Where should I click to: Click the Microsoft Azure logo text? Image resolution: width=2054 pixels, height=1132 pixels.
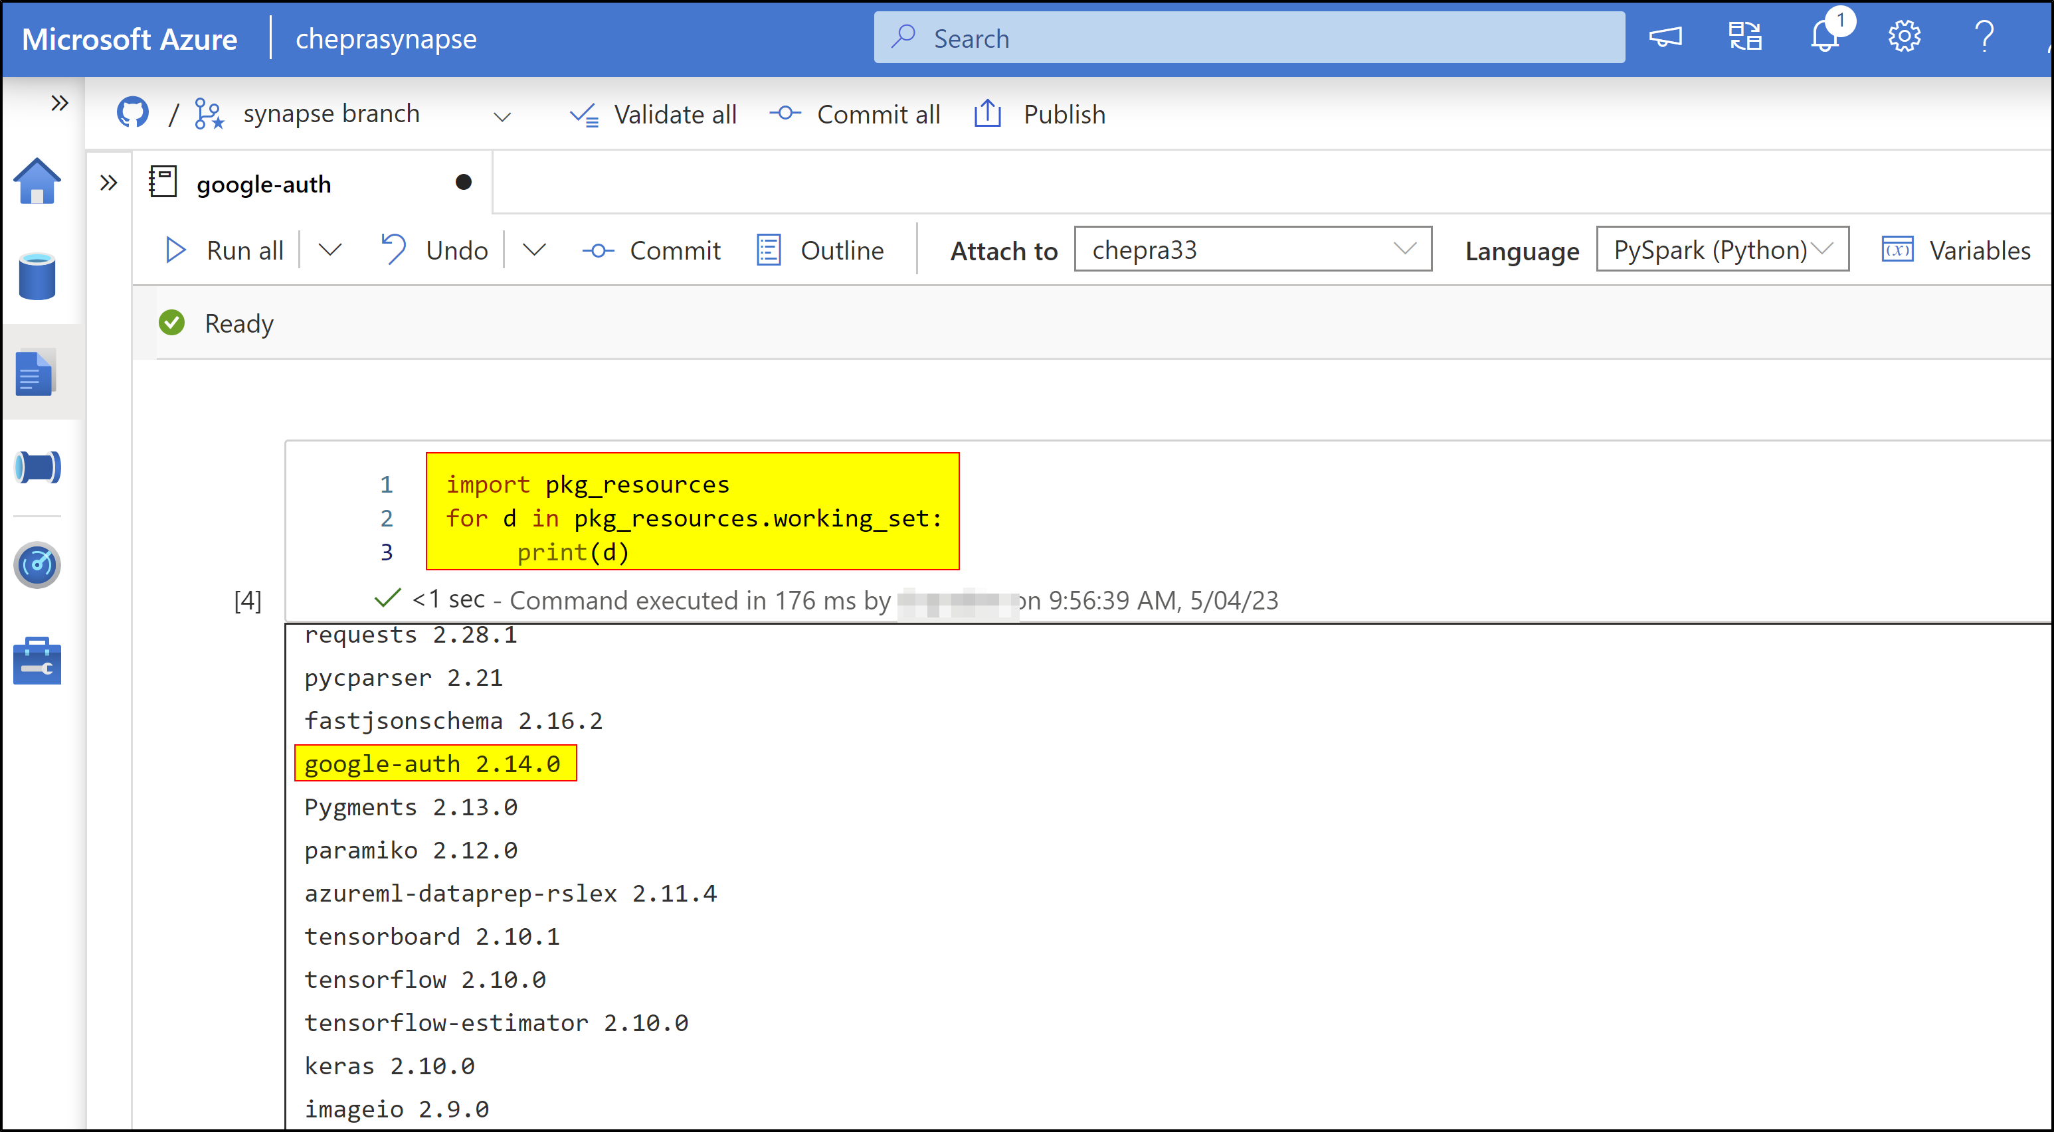[x=129, y=39]
